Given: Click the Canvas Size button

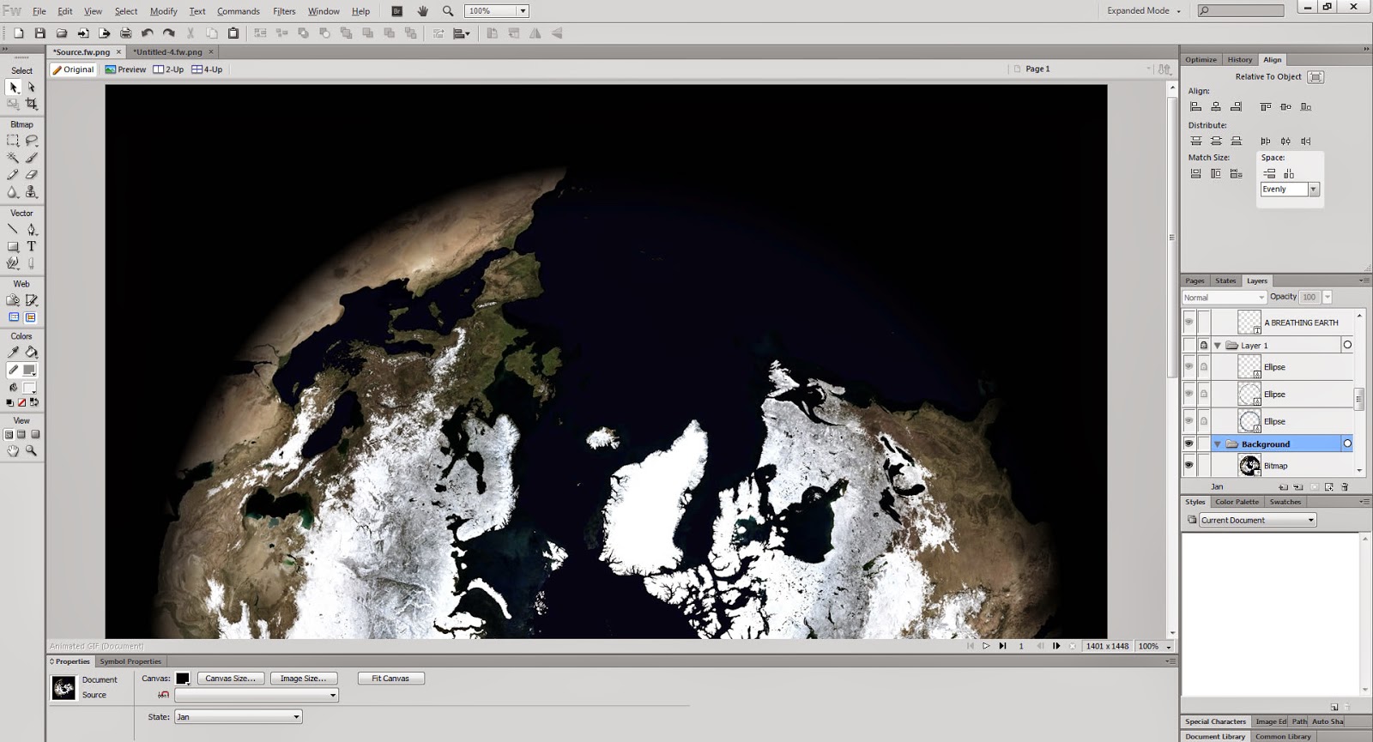Looking at the screenshot, I should [x=231, y=679].
